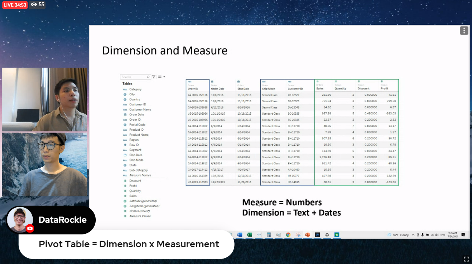Click the # icon beside Sales
The height and width of the screenshot is (264, 472).
(125, 195)
